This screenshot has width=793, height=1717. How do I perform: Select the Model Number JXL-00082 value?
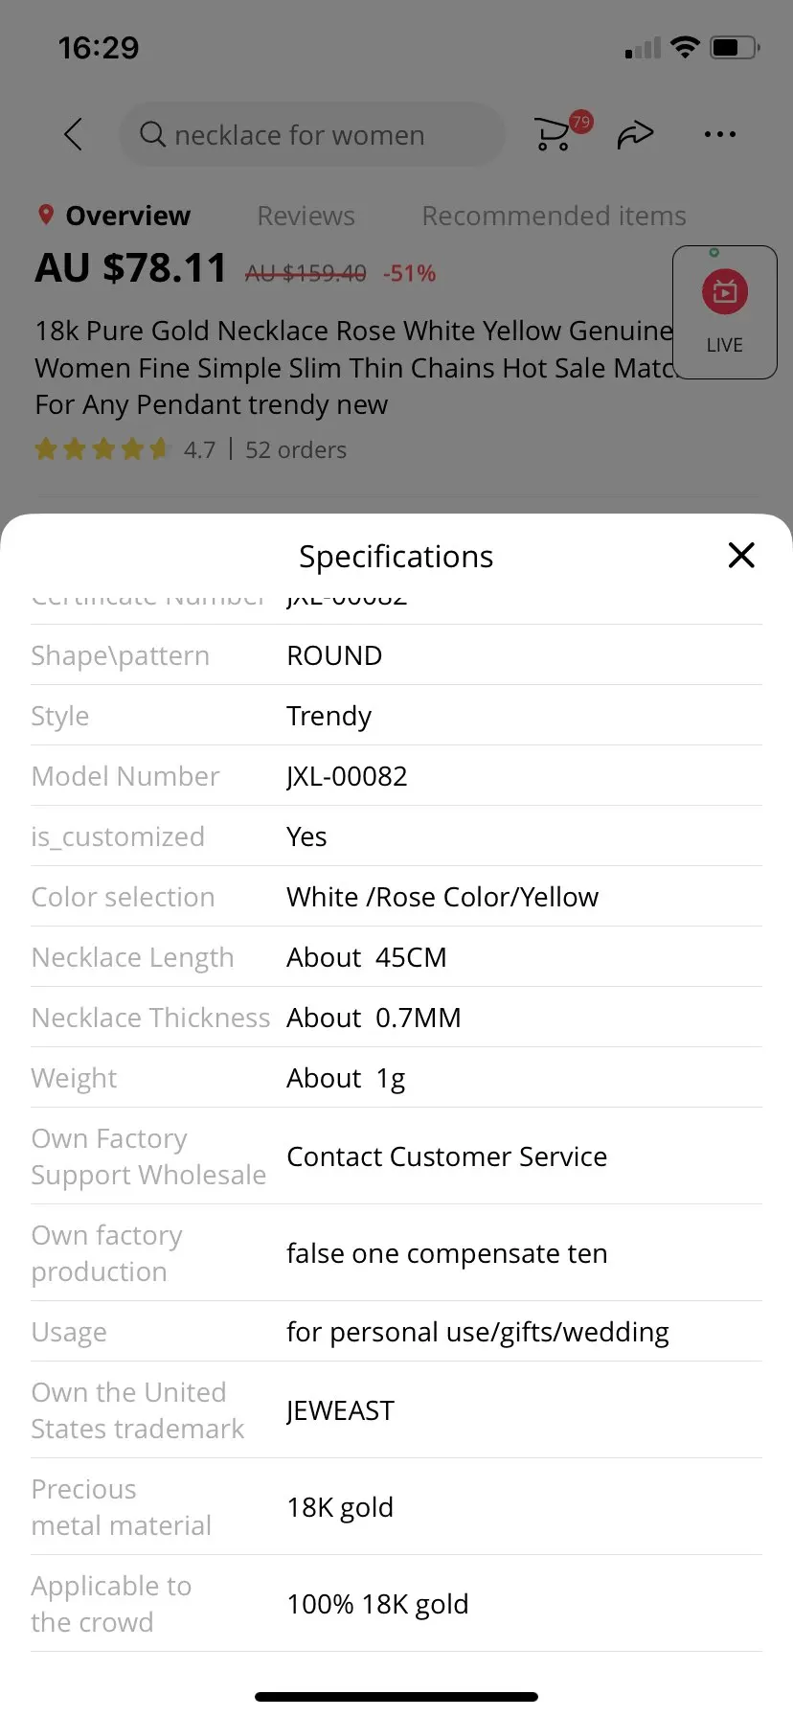click(x=347, y=776)
